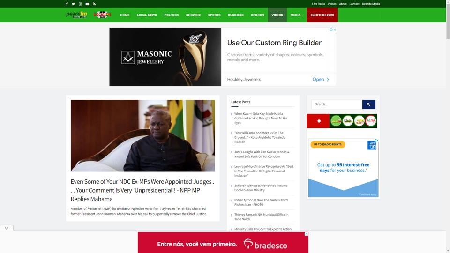Open the ELECTION 2020 button
The image size is (450, 253).
322,15
